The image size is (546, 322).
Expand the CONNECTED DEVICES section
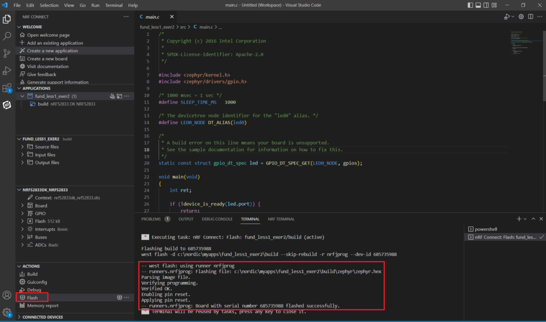(x=19, y=317)
